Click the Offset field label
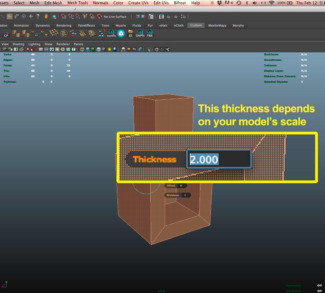 coord(171,186)
